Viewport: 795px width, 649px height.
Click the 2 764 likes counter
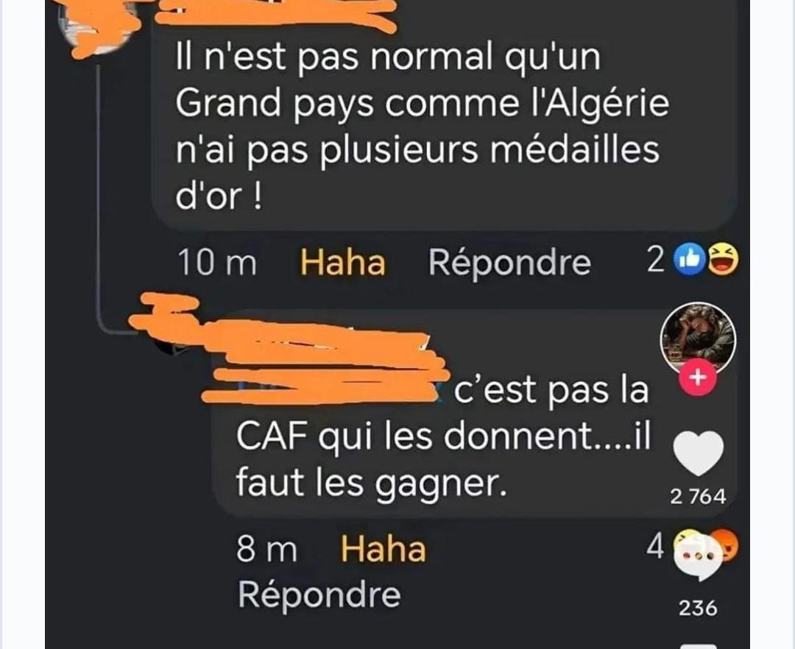point(698,497)
